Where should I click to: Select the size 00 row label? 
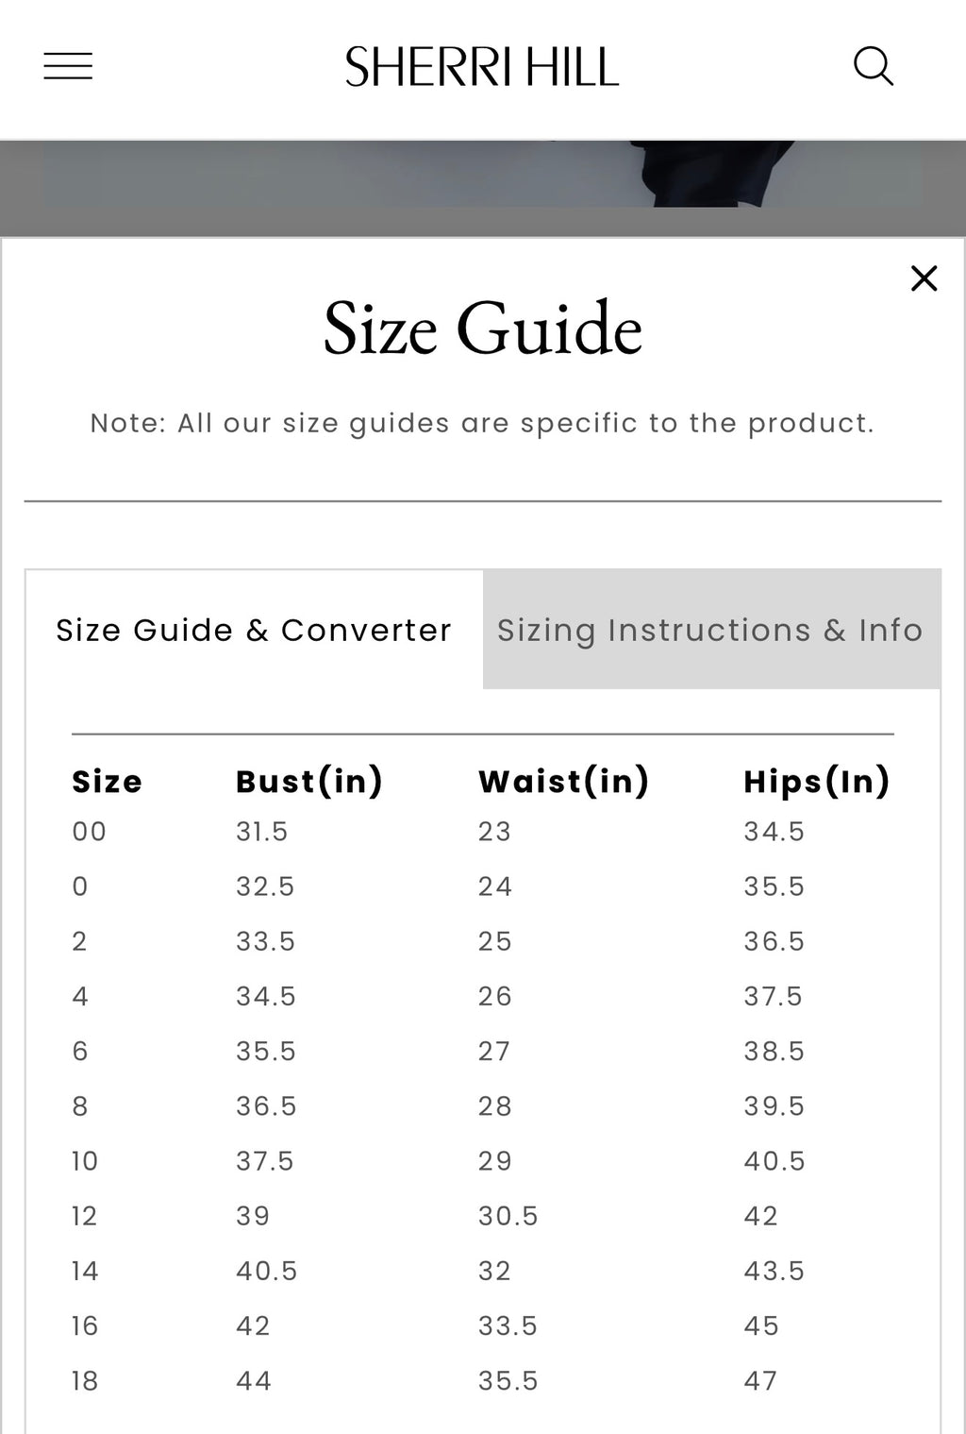[x=90, y=832]
